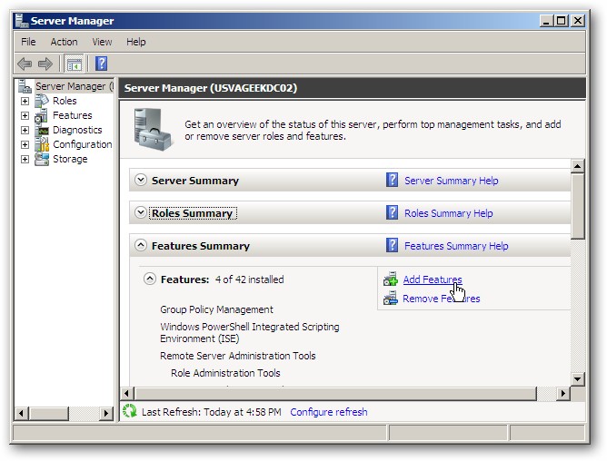Viewport: 607px width, 461px height.
Task: Collapse the Features Summary section chevron
Action: (x=141, y=245)
